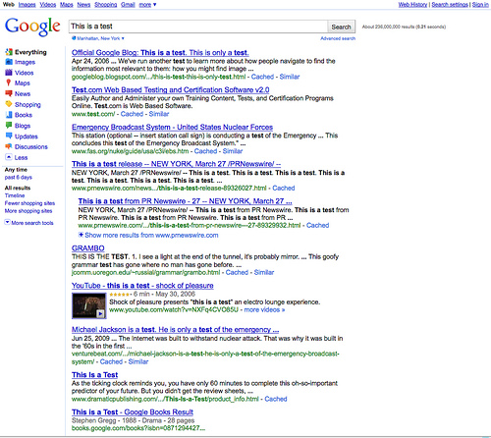Click the Shopping tag icon

[9, 104]
